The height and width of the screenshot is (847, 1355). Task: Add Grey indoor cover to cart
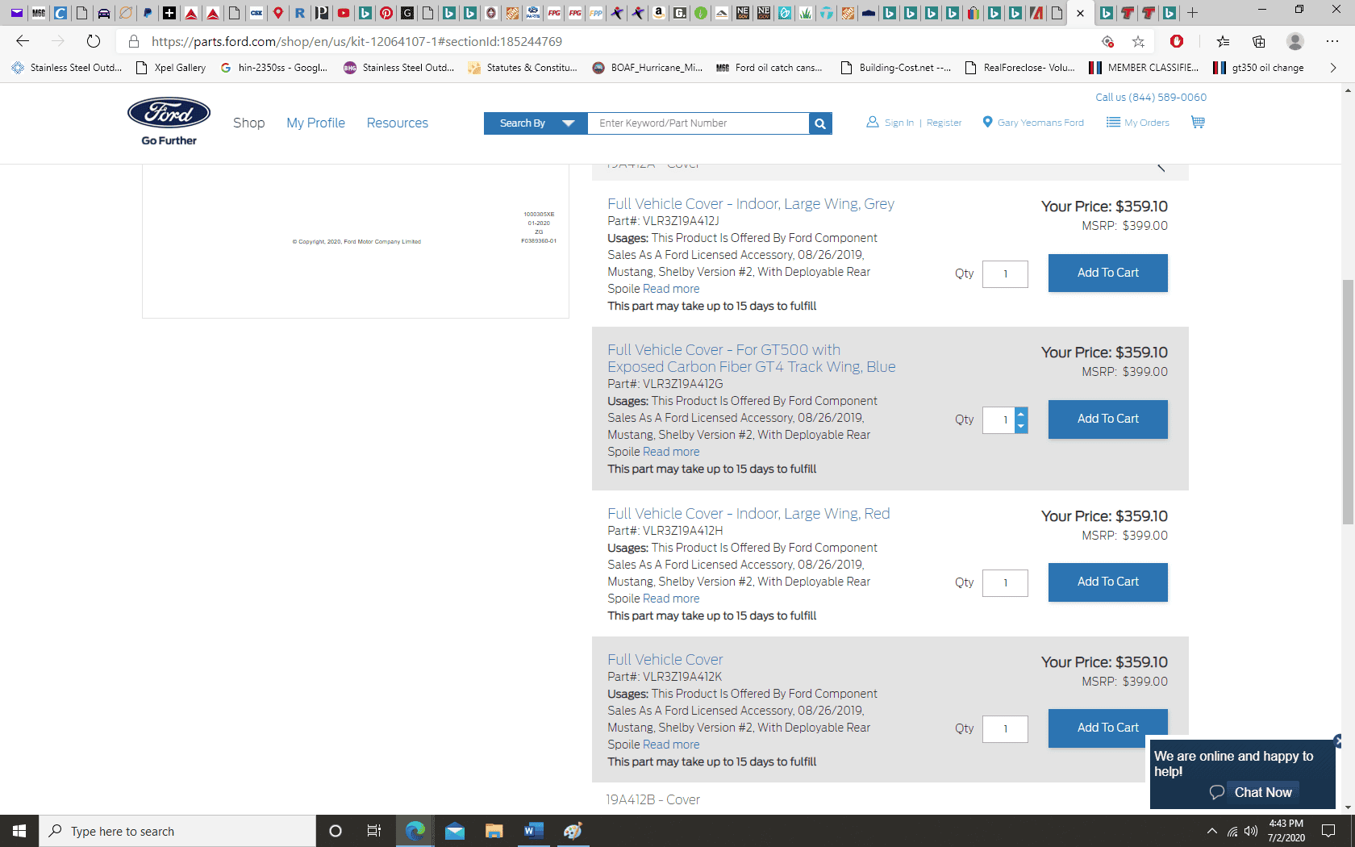(1107, 273)
